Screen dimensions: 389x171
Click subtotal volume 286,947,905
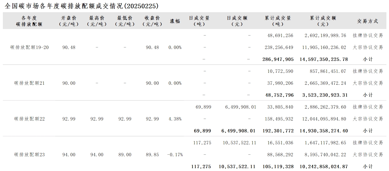coord(278,59)
